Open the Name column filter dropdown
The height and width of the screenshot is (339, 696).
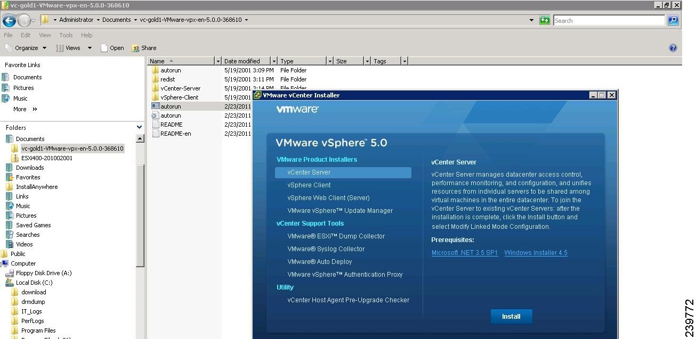coord(217,61)
